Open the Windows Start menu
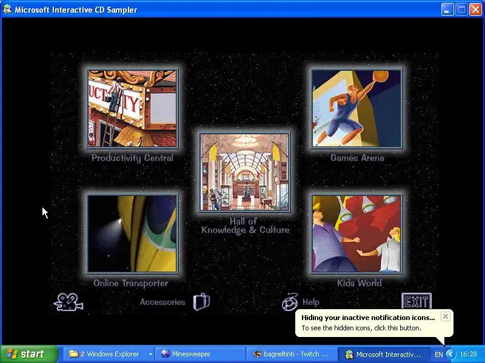Image resolution: width=485 pixels, height=363 pixels. pos(28,354)
